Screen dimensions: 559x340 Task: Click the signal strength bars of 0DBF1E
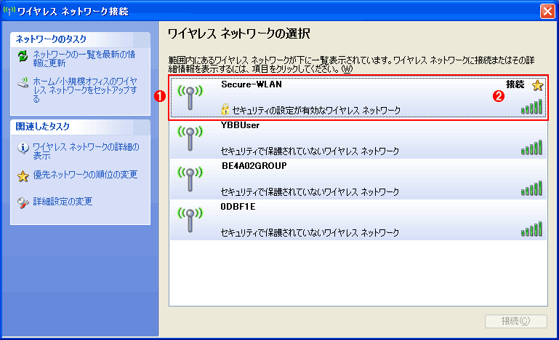click(531, 229)
